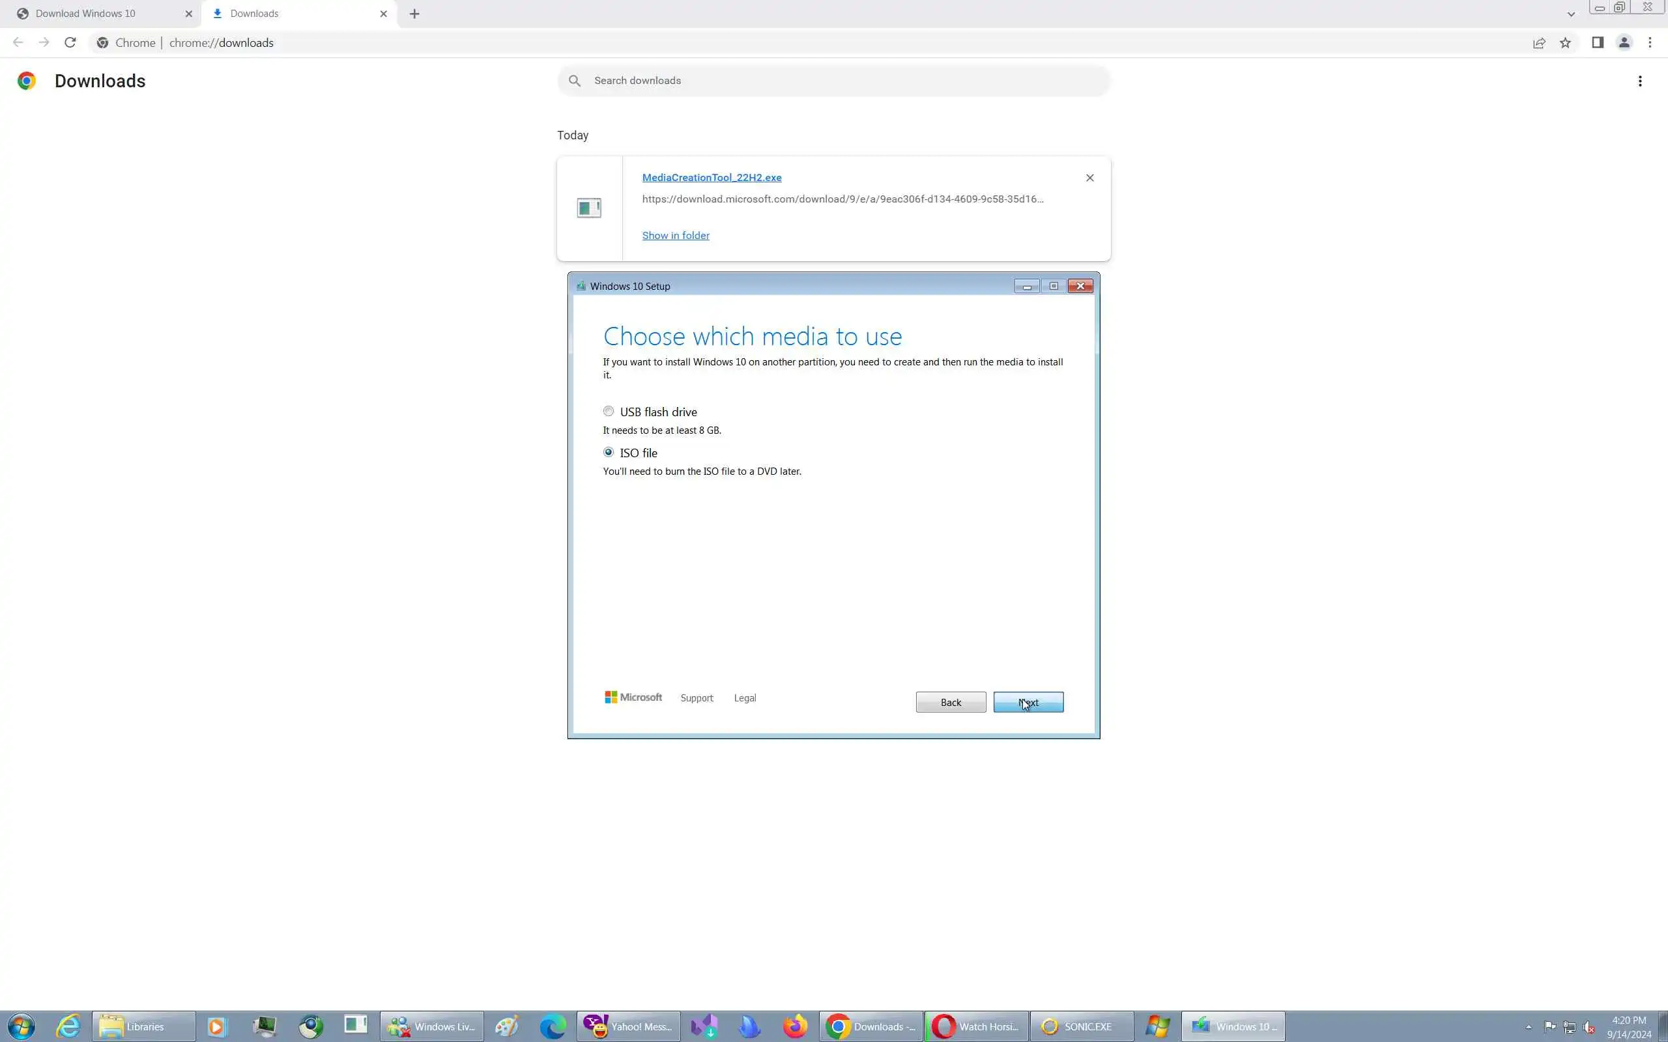Open a new browser tab
The height and width of the screenshot is (1042, 1668).
coord(414,14)
